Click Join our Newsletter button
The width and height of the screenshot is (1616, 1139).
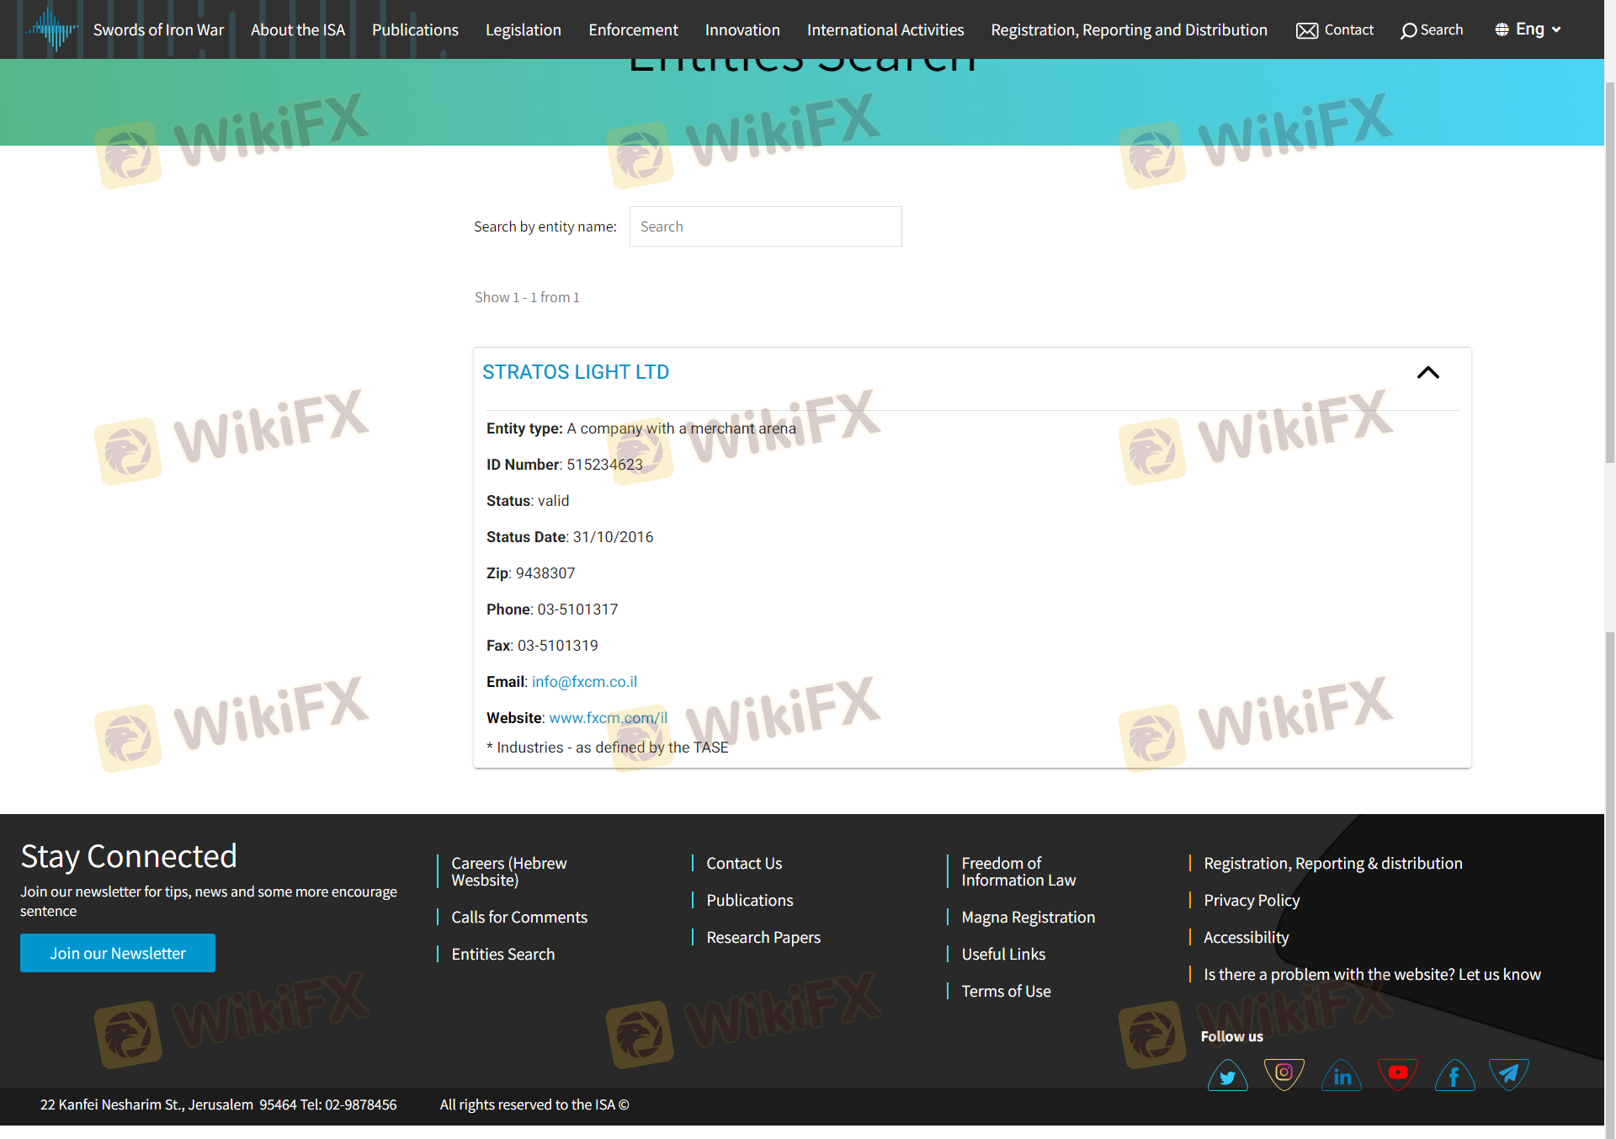click(x=118, y=953)
